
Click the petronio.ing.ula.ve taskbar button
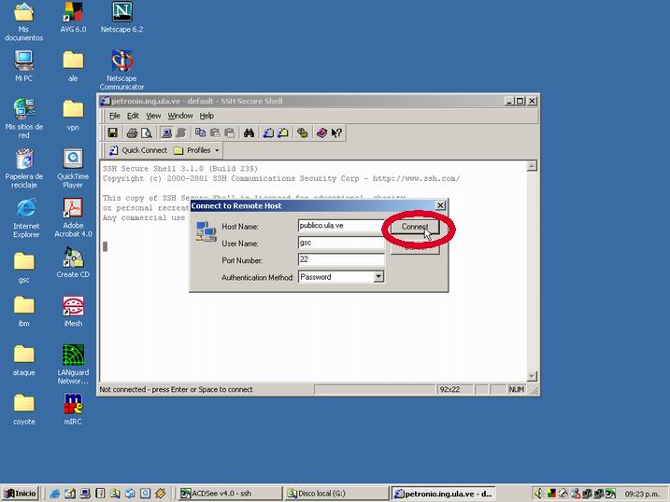click(443, 494)
